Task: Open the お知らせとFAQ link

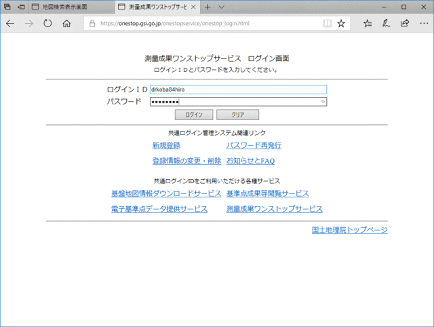Action: (x=250, y=161)
